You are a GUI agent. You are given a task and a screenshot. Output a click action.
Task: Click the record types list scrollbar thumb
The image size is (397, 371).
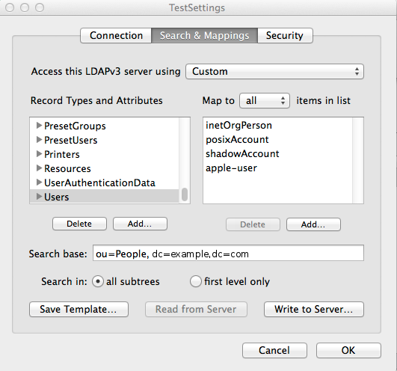185,194
